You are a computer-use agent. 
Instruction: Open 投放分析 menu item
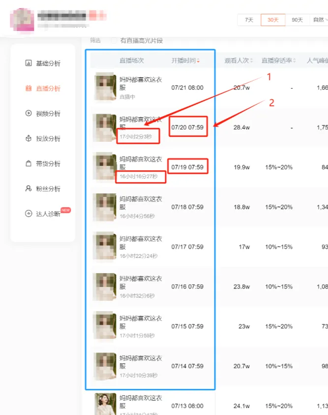(48, 138)
